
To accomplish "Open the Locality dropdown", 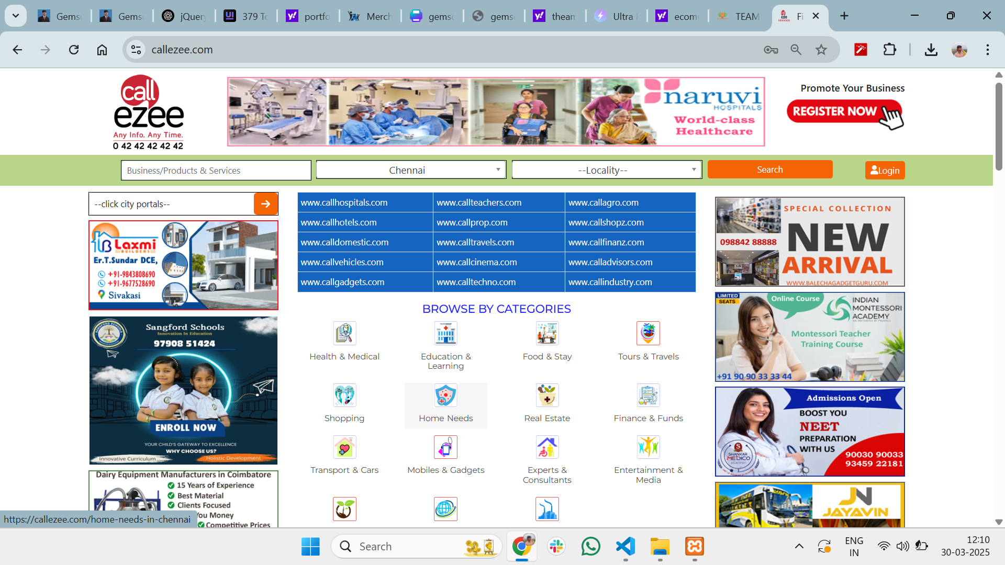I will click(x=607, y=170).
